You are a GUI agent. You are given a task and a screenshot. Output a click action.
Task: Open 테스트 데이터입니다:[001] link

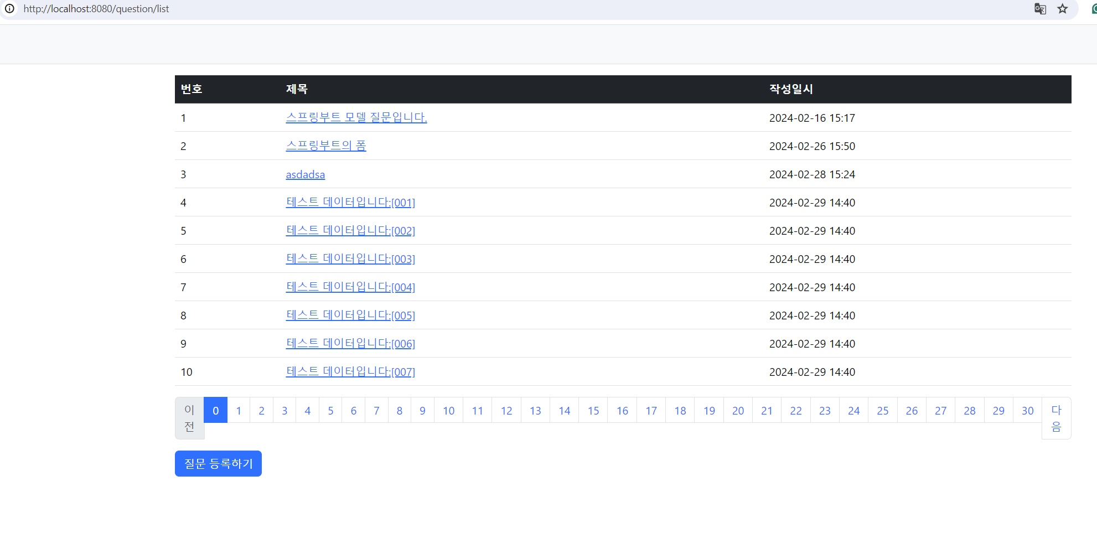(350, 202)
